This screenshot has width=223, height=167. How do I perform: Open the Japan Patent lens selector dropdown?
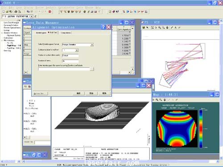click(32, 16)
